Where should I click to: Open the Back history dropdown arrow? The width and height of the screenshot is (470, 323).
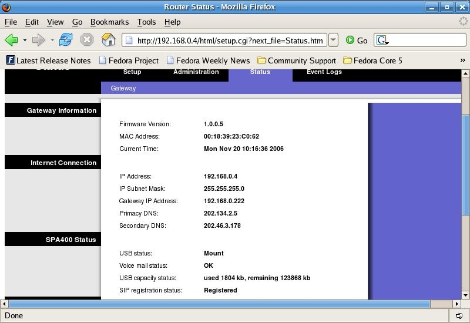[25, 41]
